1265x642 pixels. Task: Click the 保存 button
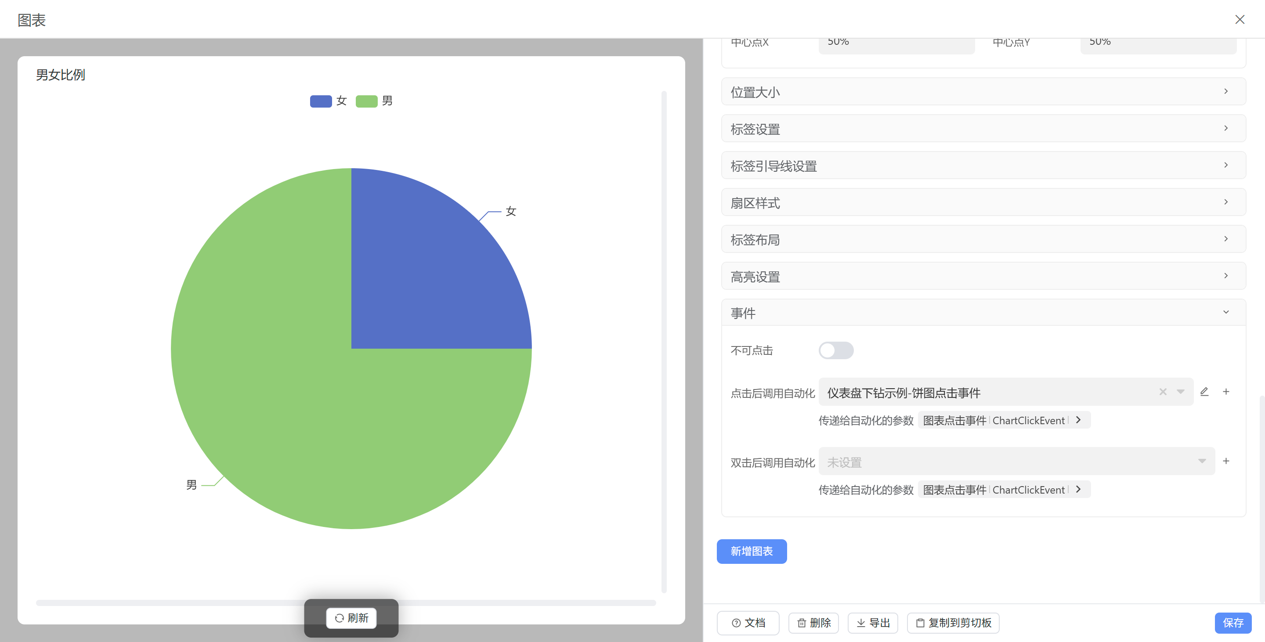pos(1233,622)
